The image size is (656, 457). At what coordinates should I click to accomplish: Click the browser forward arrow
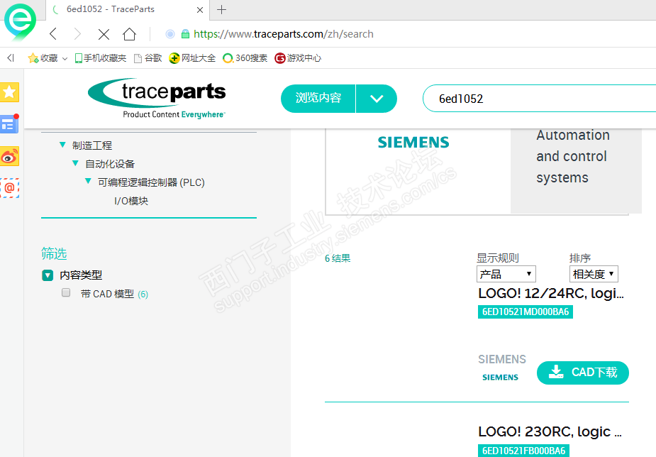(x=77, y=34)
